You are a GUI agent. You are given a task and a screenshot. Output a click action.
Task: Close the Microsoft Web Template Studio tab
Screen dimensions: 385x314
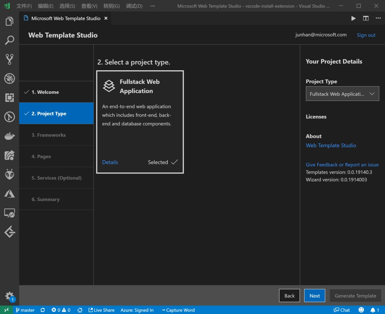pos(106,18)
